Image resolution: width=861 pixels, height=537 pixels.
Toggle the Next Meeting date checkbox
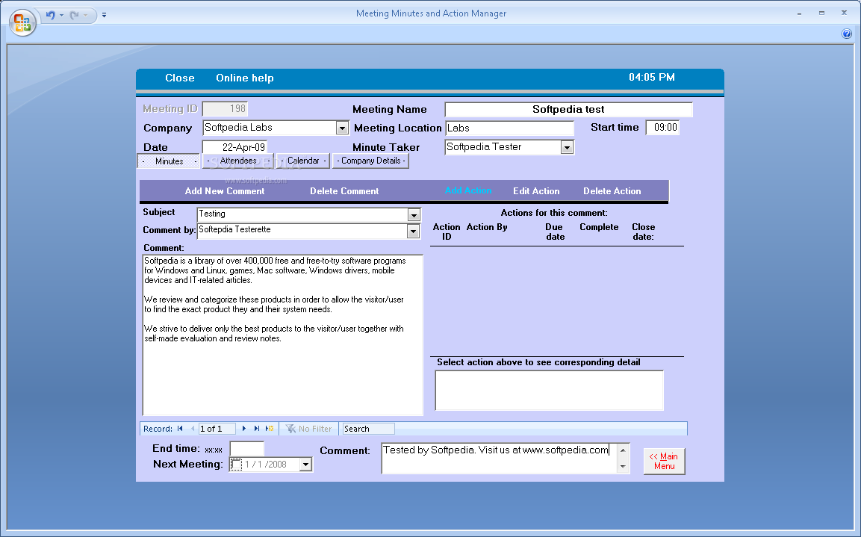[236, 465]
